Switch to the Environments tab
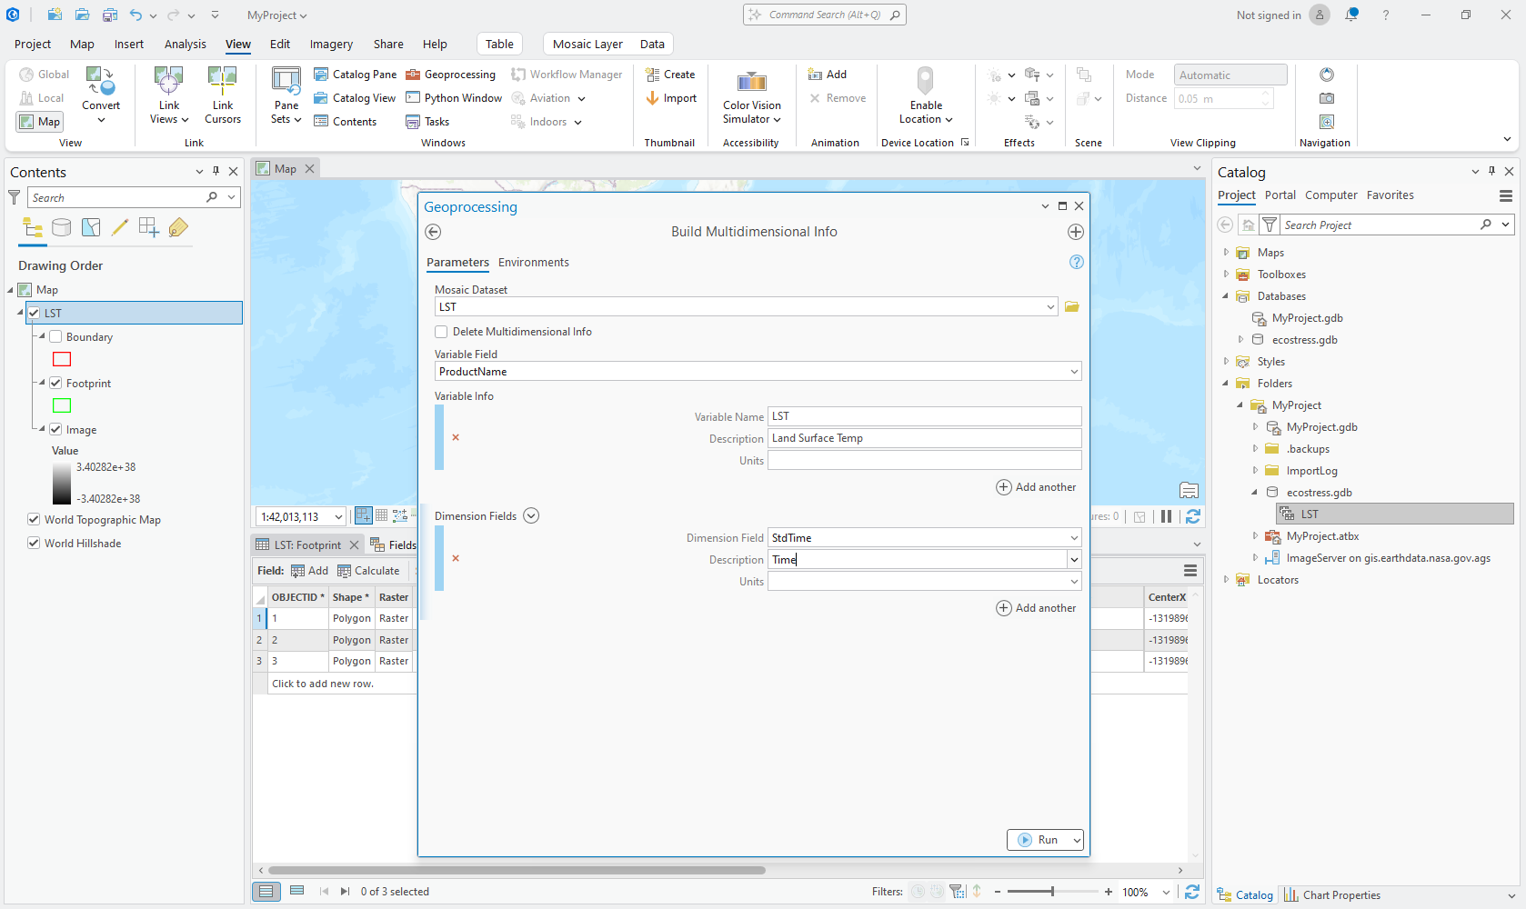 coord(533,263)
